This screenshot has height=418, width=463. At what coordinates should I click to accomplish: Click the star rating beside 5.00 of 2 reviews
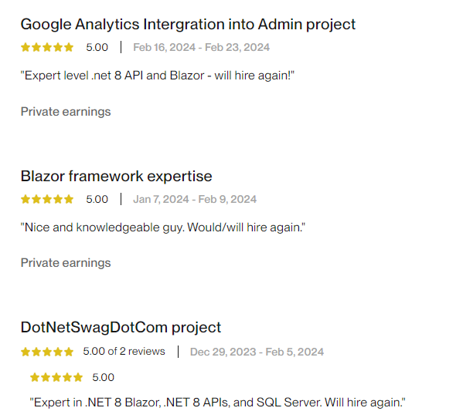47,352
